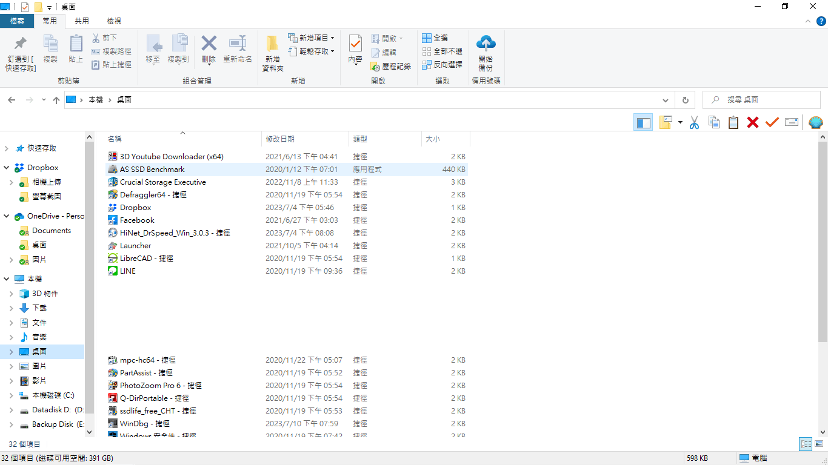Select Downloads (下載) in the navigation tree
Viewport: 828px width, 465px height.
pyautogui.click(x=39, y=308)
